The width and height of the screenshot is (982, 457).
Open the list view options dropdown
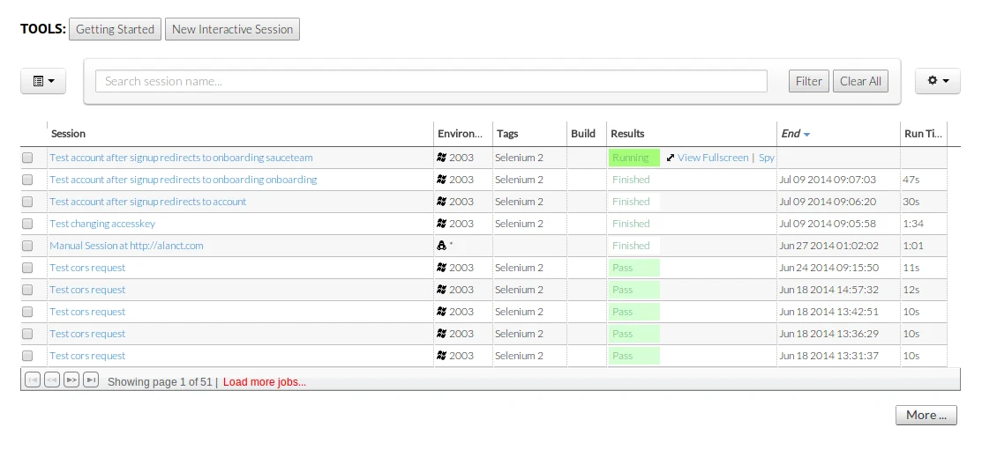(x=43, y=81)
